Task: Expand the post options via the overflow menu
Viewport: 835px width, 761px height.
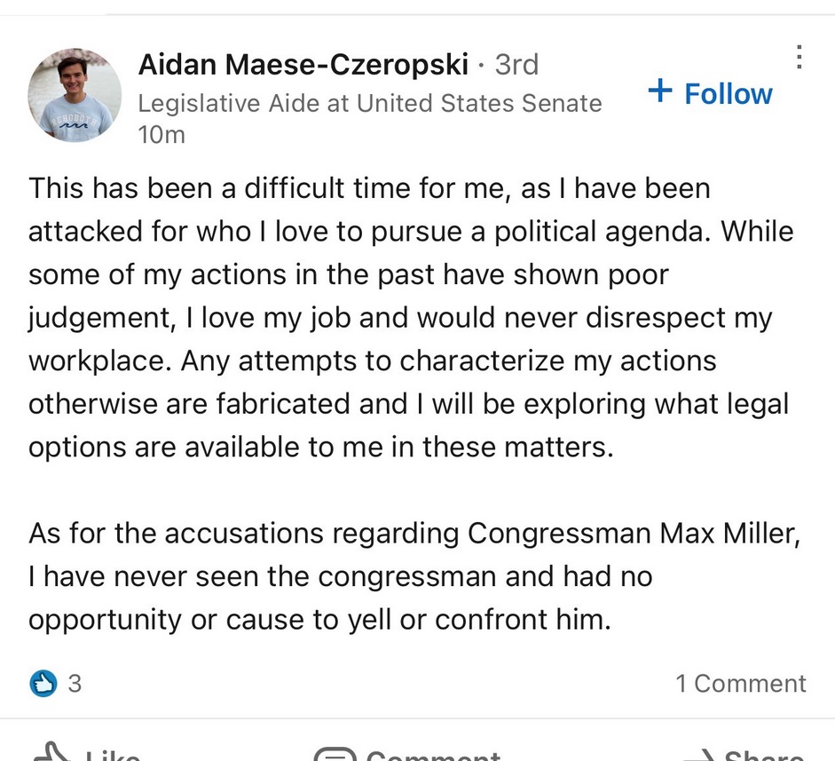Action: pos(798,58)
